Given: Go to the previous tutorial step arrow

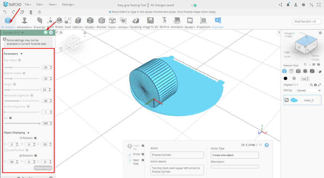Looking at the screenshot, I should pos(246,145).
